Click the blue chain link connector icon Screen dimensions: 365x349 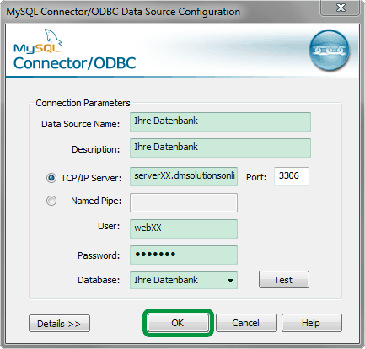coord(330,51)
